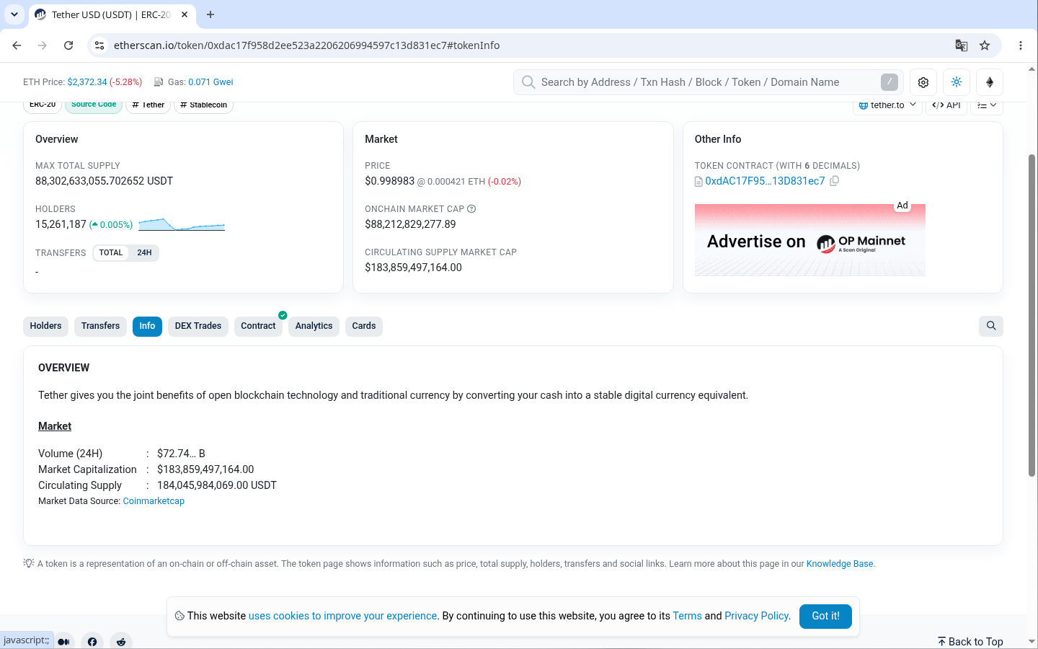Image resolution: width=1038 pixels, height=649 pixels.
Task: View site information icon in address bar
Action: [99, 45]
